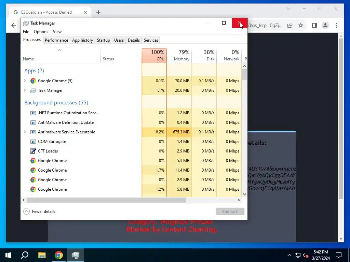Click the horizontal scroll-left arrow

tap(24, 200)
